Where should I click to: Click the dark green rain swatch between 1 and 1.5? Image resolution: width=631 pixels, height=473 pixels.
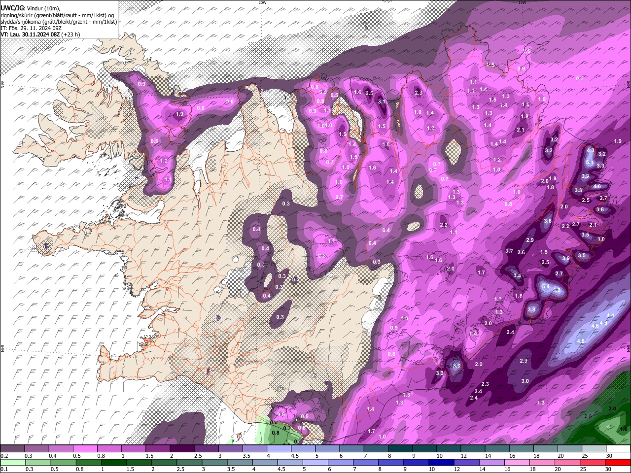click(x=114, y=462)
